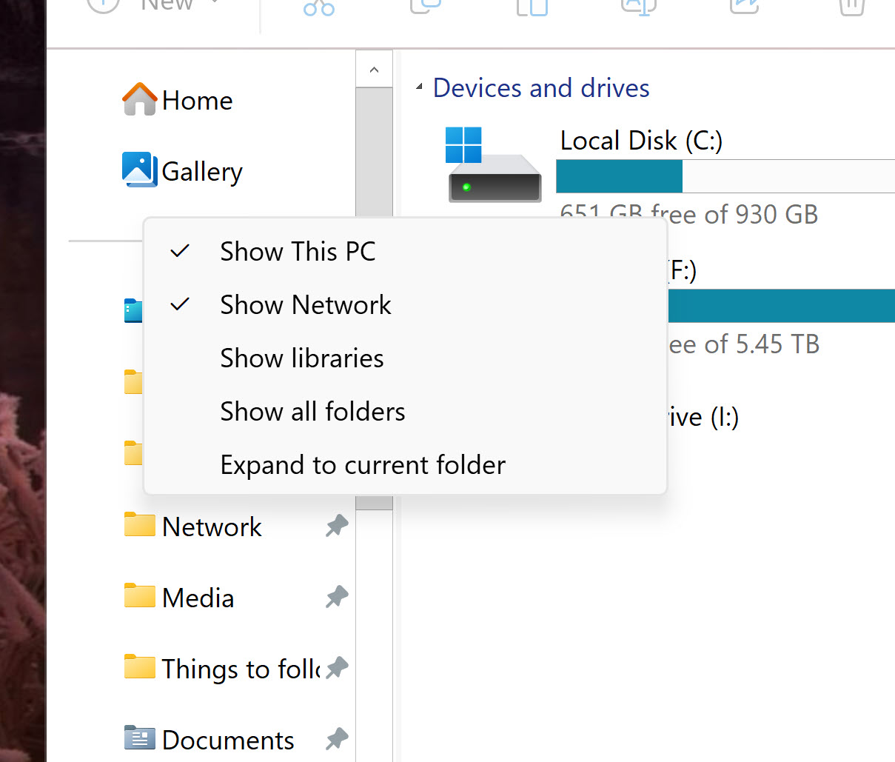
Task: Click the Cut scissors icon in the toolbar
Action: point(318,7)
